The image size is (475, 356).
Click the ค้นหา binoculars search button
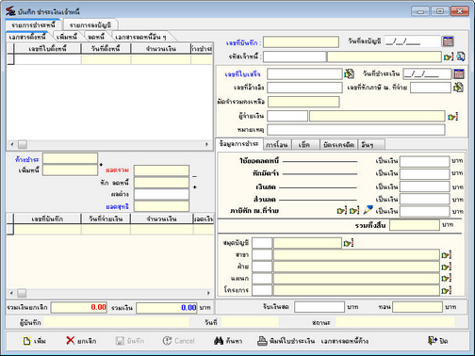[x=228, y=341]
